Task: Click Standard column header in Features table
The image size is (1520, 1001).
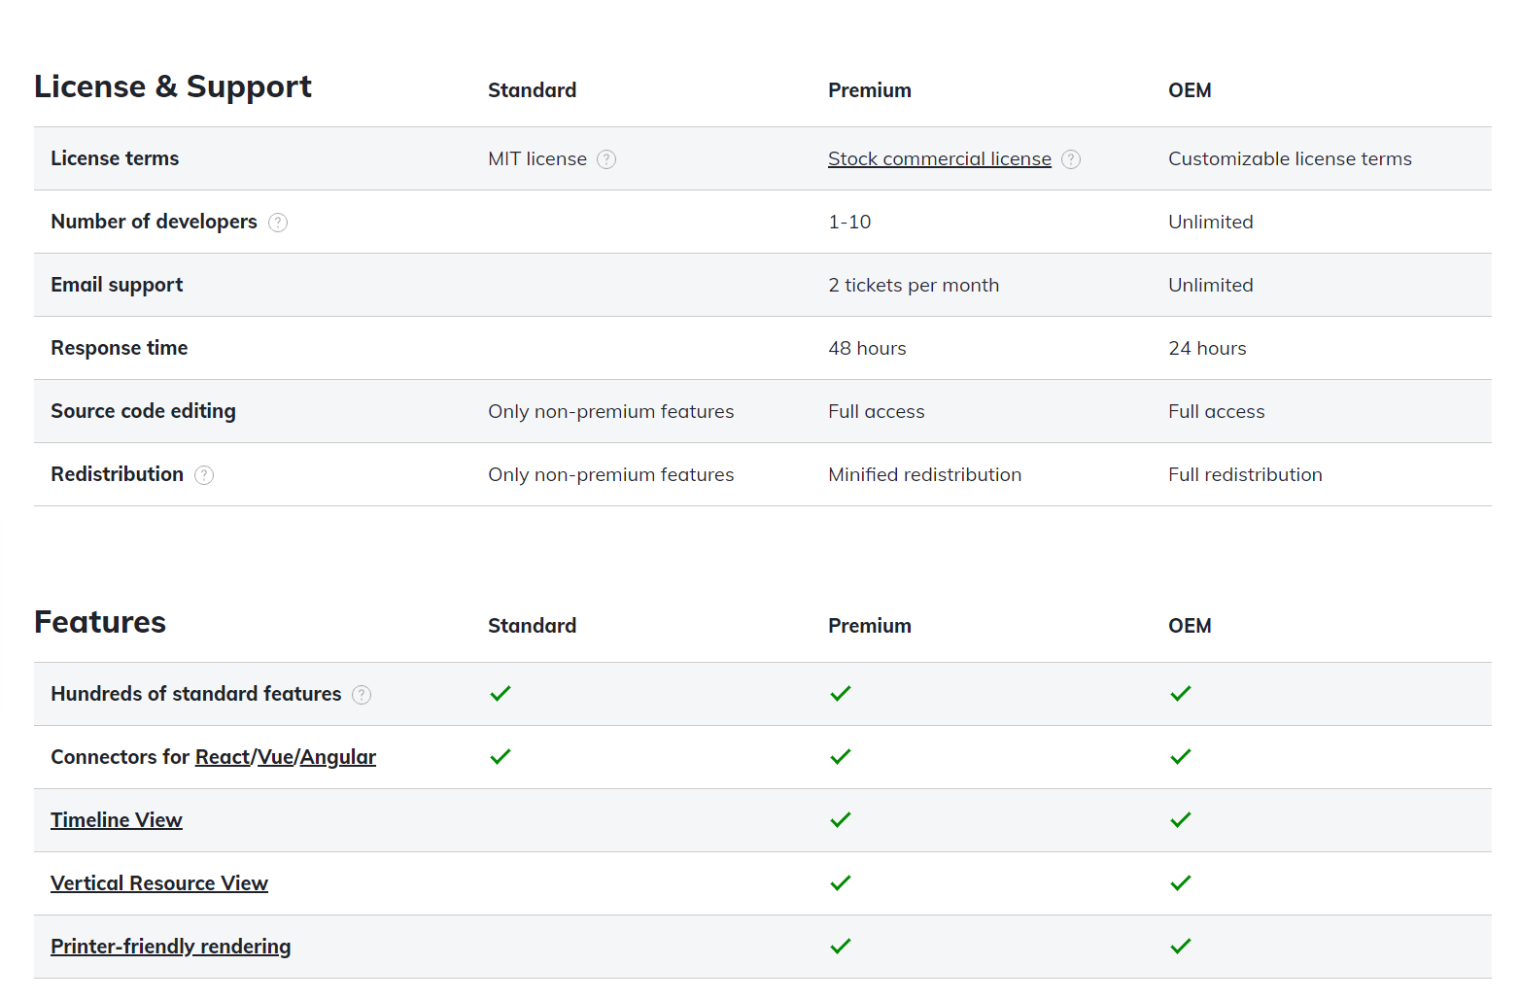Action: (x=532, y=626)
